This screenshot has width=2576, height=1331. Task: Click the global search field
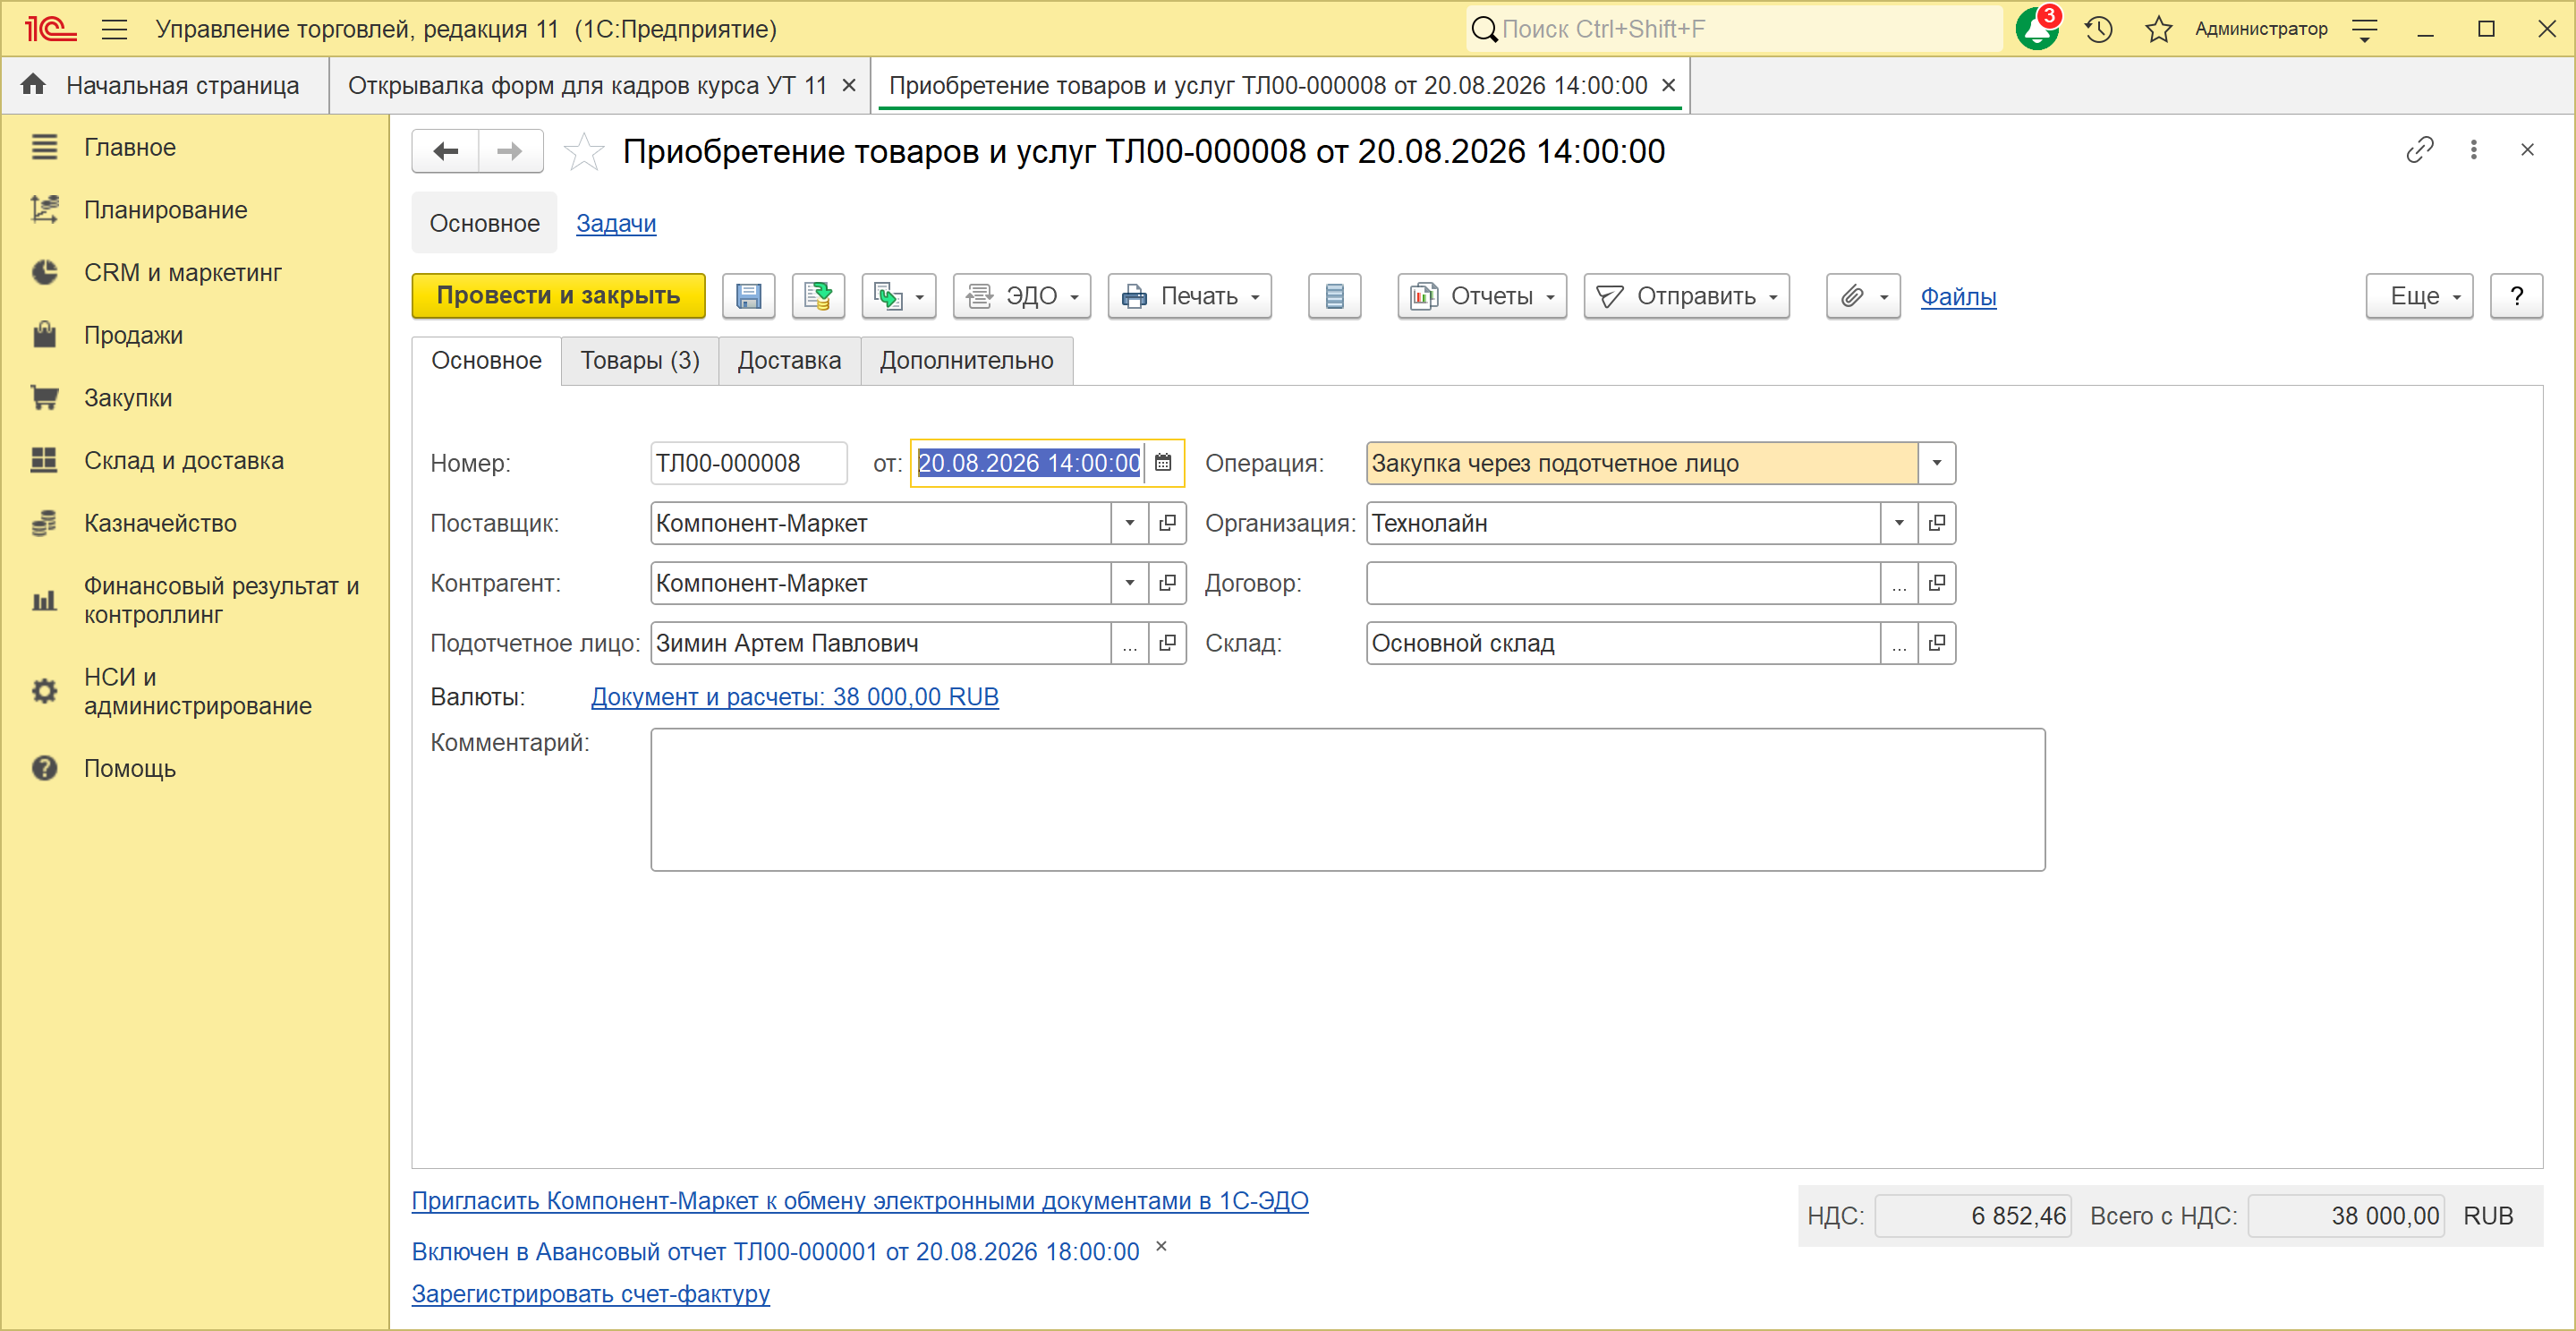(1734, 29)
